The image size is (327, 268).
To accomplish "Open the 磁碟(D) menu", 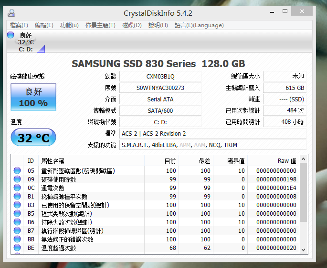I will [132, 25].
